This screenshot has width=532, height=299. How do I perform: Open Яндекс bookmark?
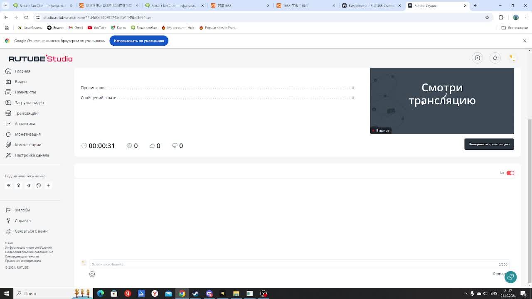(x=55, y=27)
